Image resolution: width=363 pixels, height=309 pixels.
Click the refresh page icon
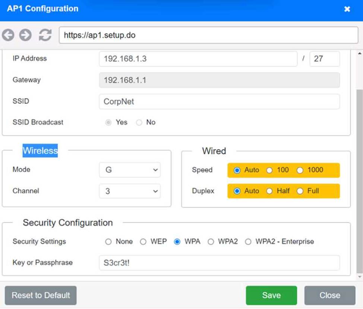pyautogui.click(x=45, y=35)
